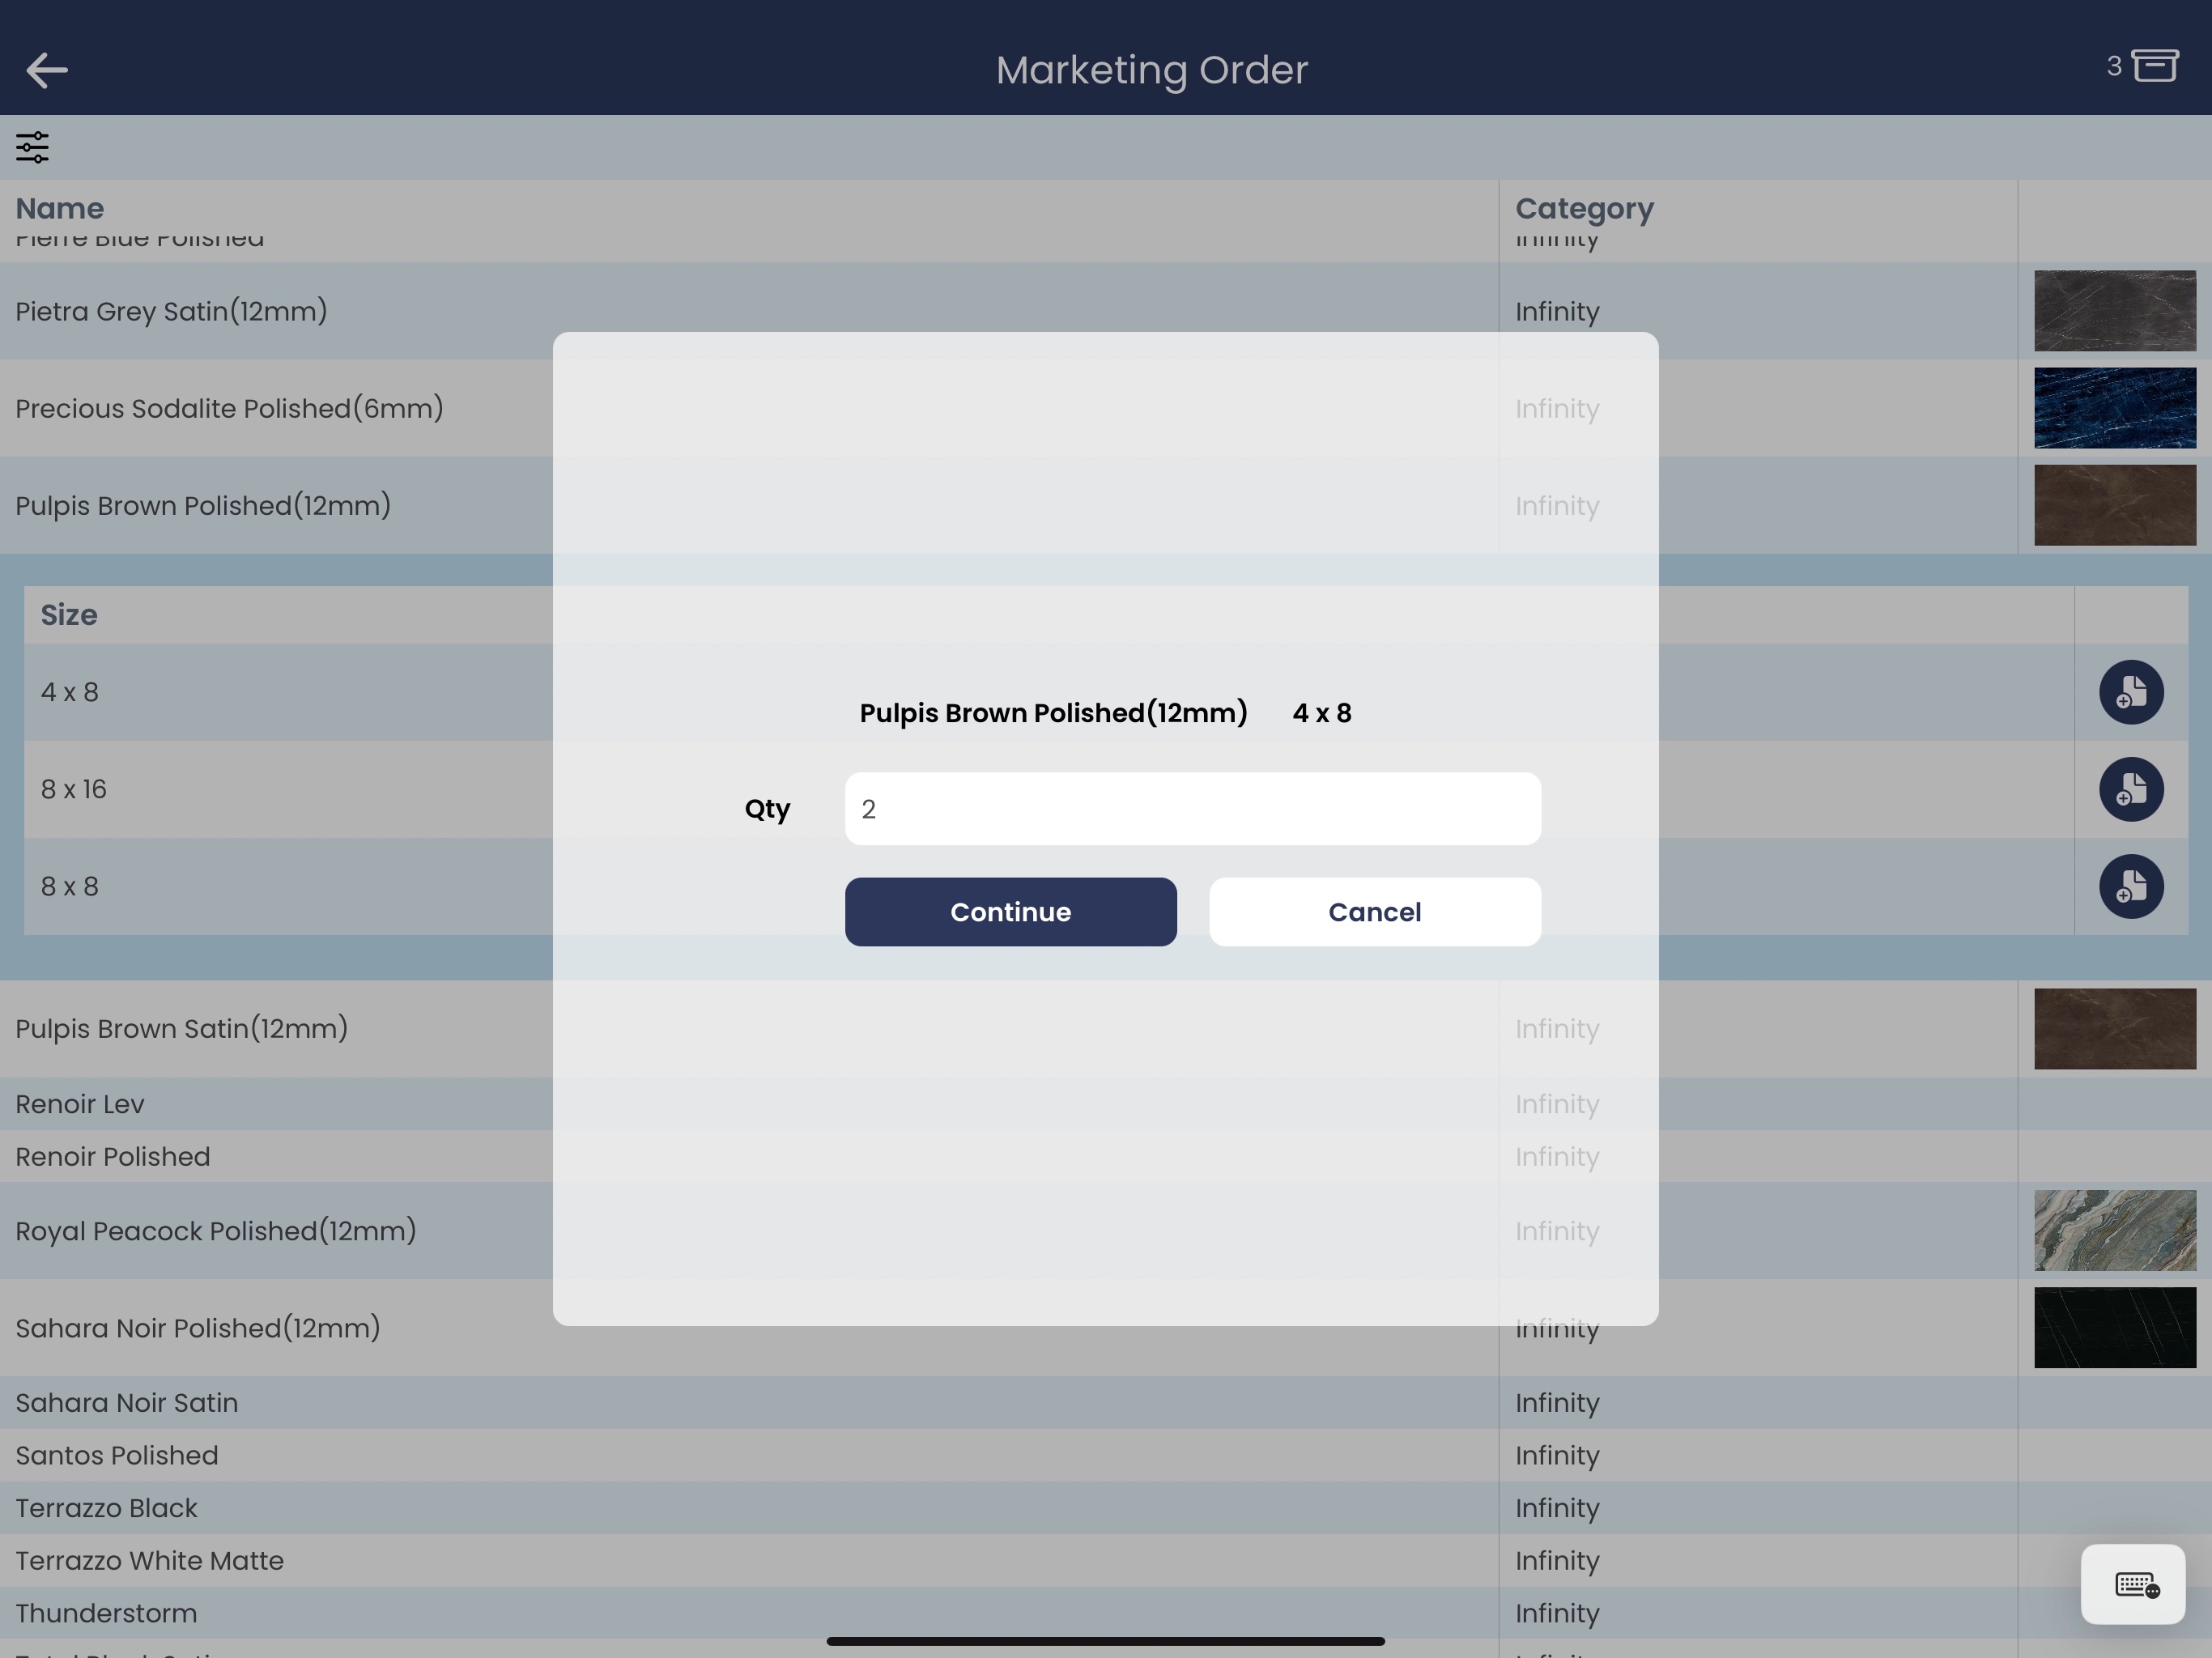Focus the Qty input field

point(1192,809)
